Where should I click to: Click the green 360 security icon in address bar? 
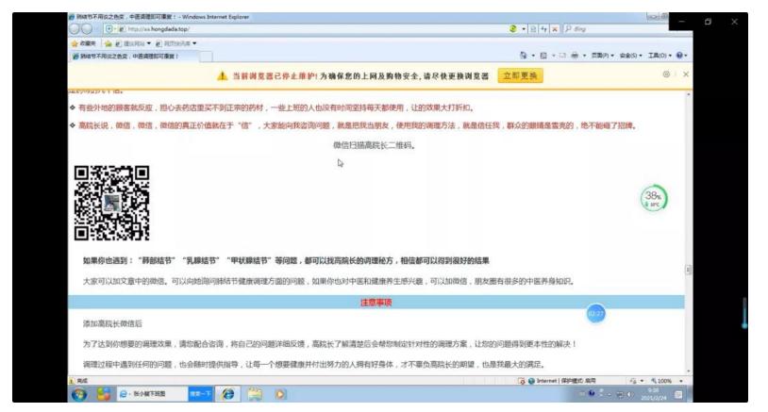pyautogui.click(x=513, y=29)
